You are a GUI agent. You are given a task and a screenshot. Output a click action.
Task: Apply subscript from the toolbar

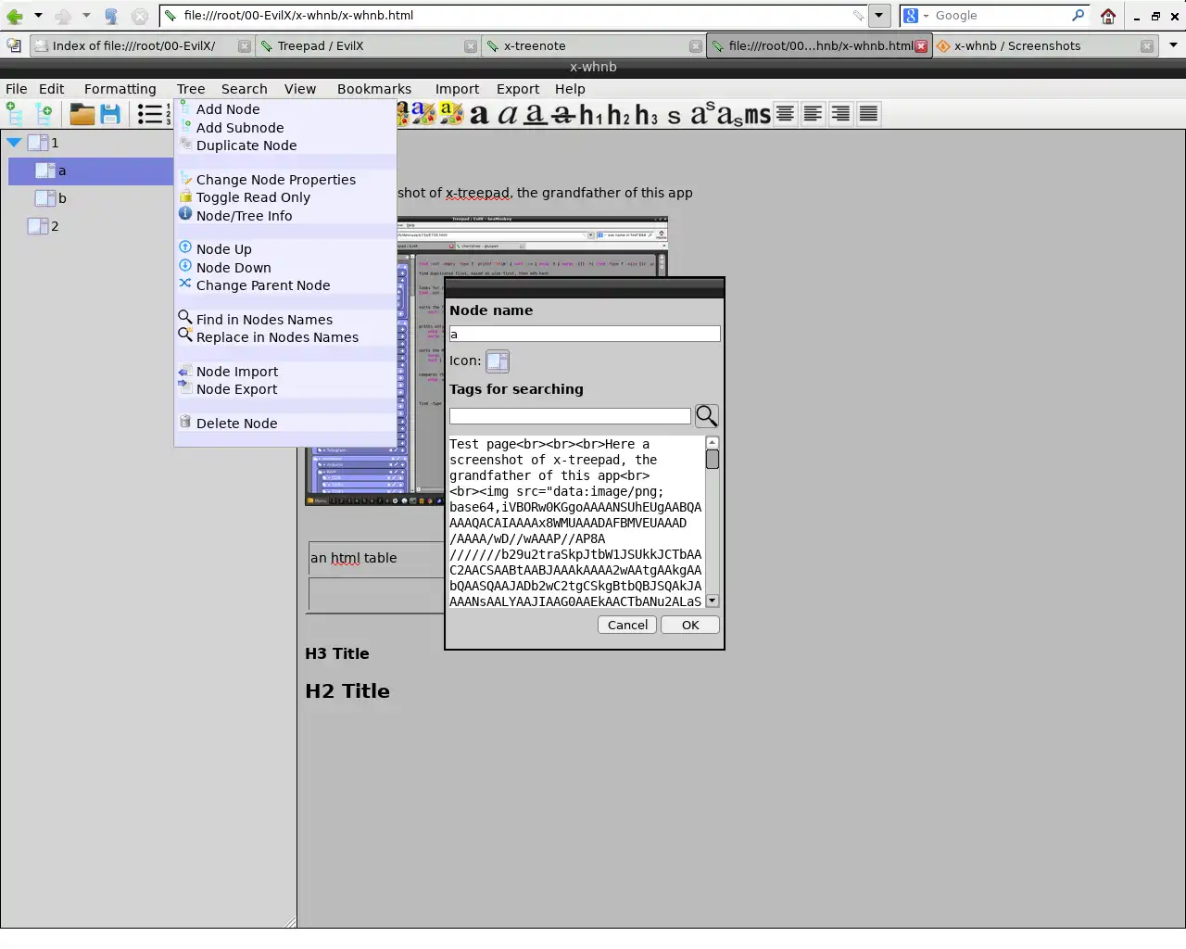point(730,116)
